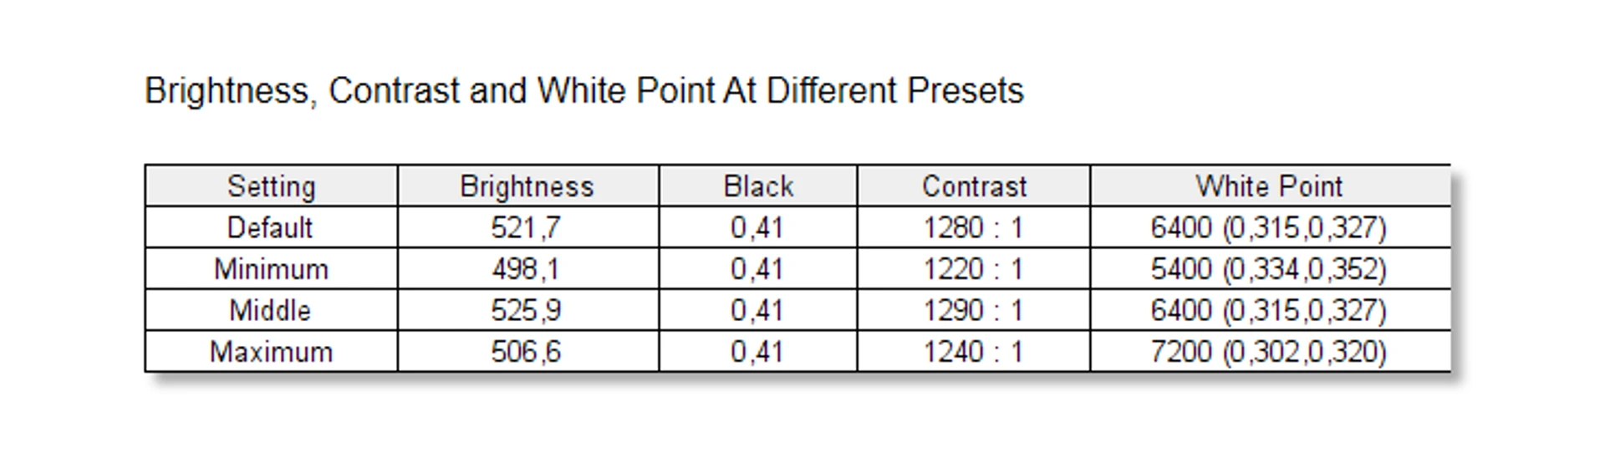
Task: Click the 7200 (0,302,0,320) white point cell
Action: point(1268,352)
